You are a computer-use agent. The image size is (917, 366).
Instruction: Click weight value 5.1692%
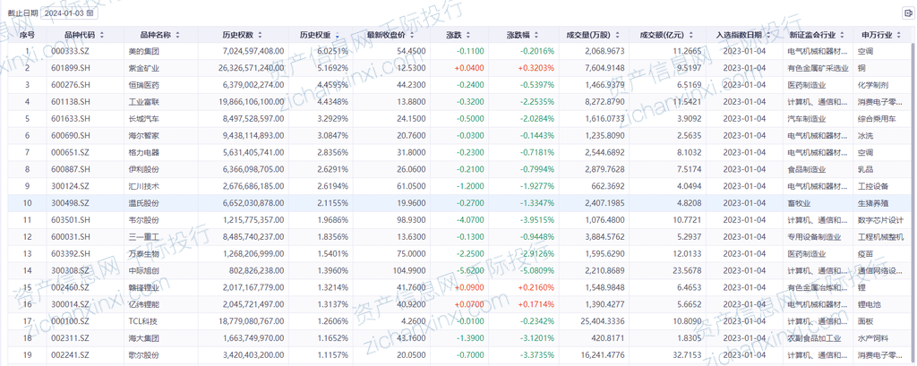click(333, 68)
